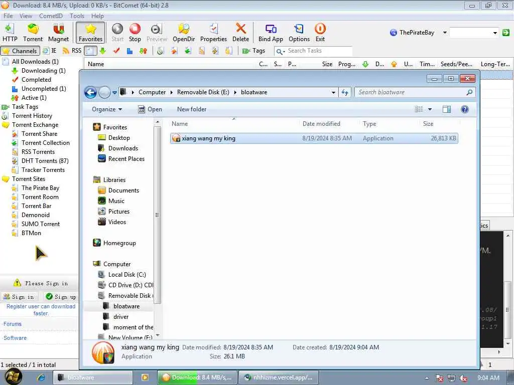Viewport: 514px width, 385px height.
Task: Select Downloads in navigation pane
Action: (x=118, y=148)
